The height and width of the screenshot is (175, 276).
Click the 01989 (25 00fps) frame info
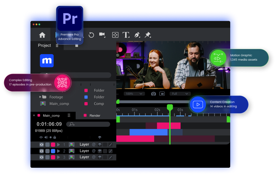tap(49, 131)
